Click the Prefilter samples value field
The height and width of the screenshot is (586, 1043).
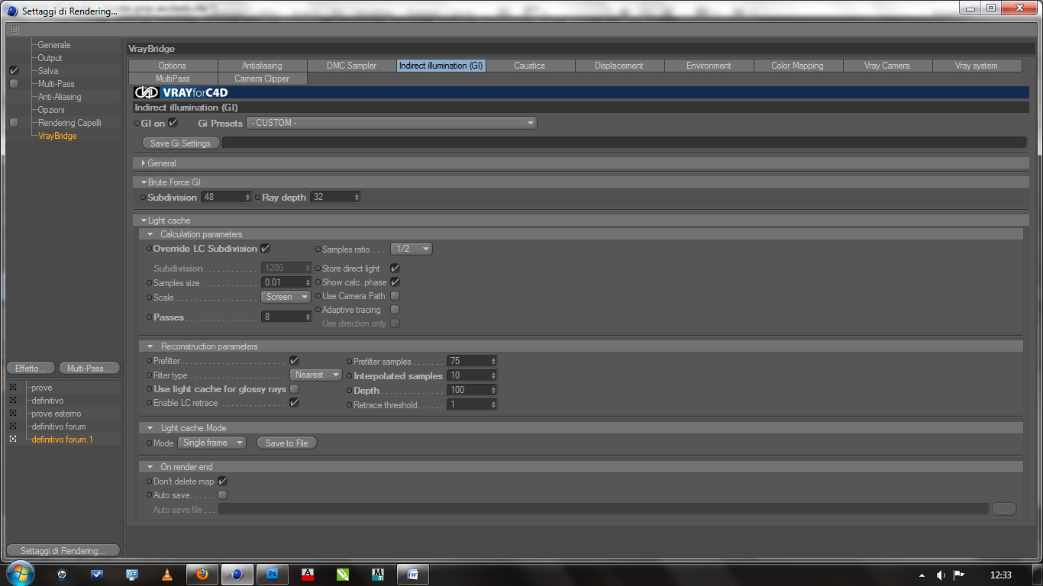pos(469,361)
